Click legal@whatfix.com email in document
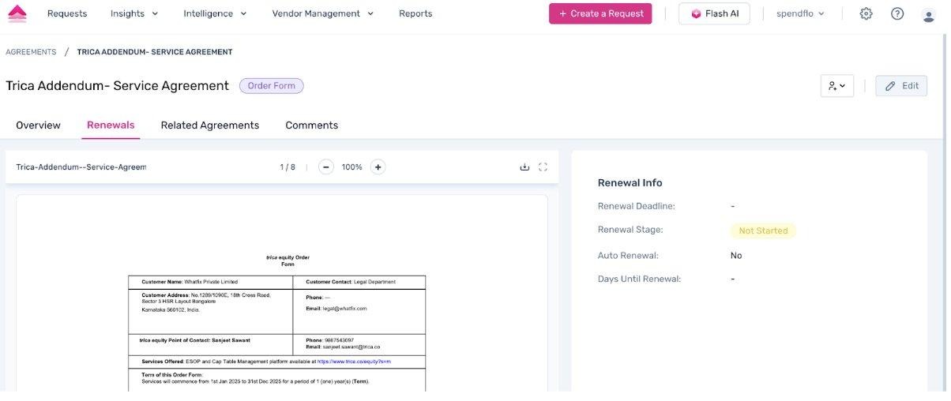This screenshot has height=401, width=951. [x=344, y=309]
